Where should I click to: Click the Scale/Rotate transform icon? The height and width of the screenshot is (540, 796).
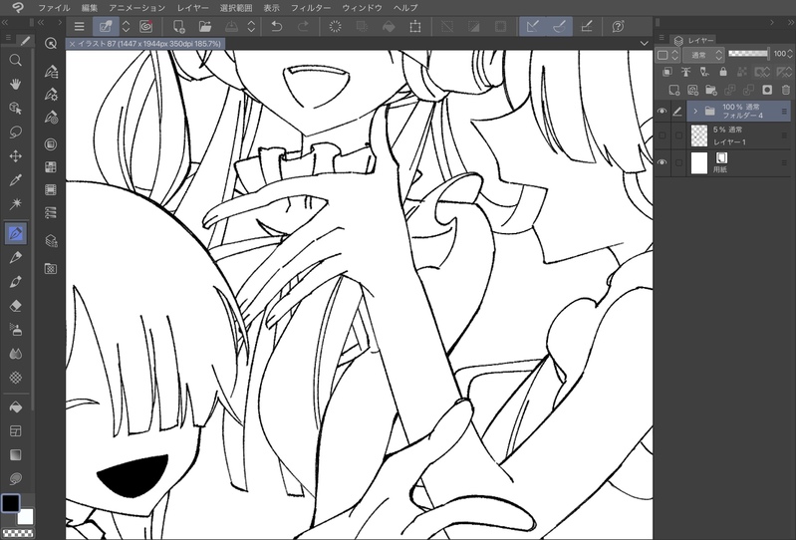415,26
